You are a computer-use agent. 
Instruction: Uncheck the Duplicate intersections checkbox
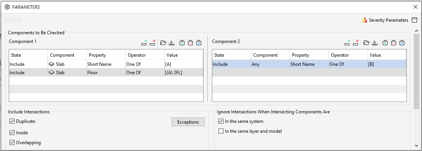[x=12, y=121]
